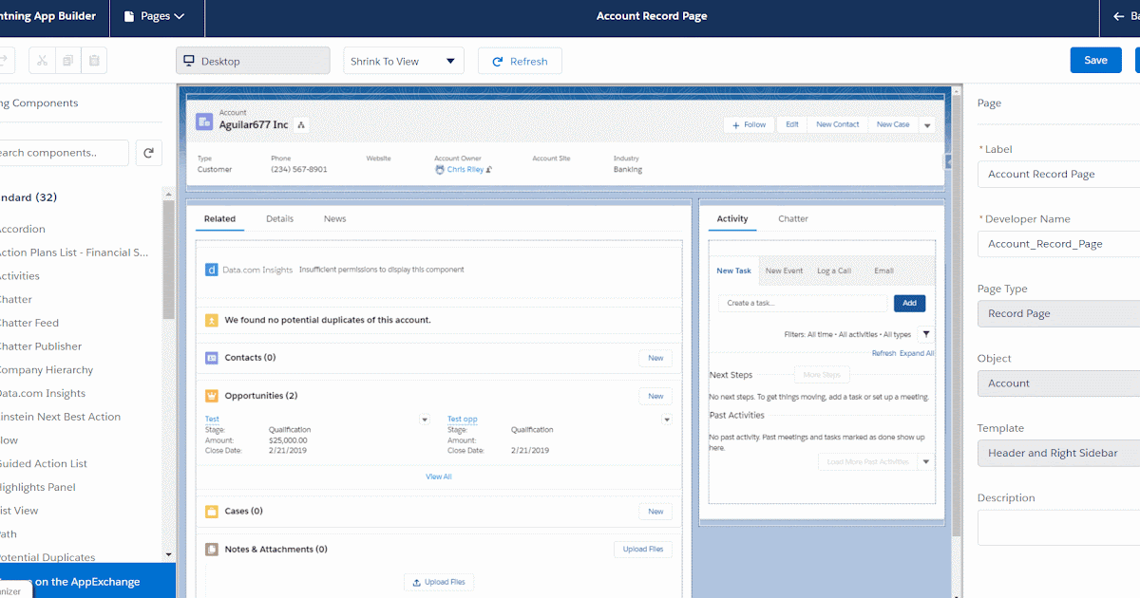Open the row actions arrow on the Test opportunity
This screenshot has height=598, width=1140.
click(425, 419)
